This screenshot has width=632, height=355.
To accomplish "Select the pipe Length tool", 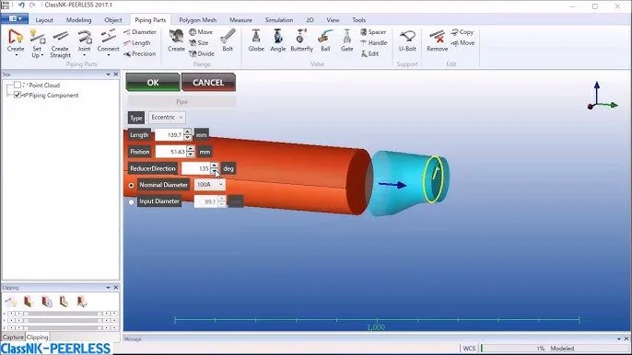I will pos(137,42).
